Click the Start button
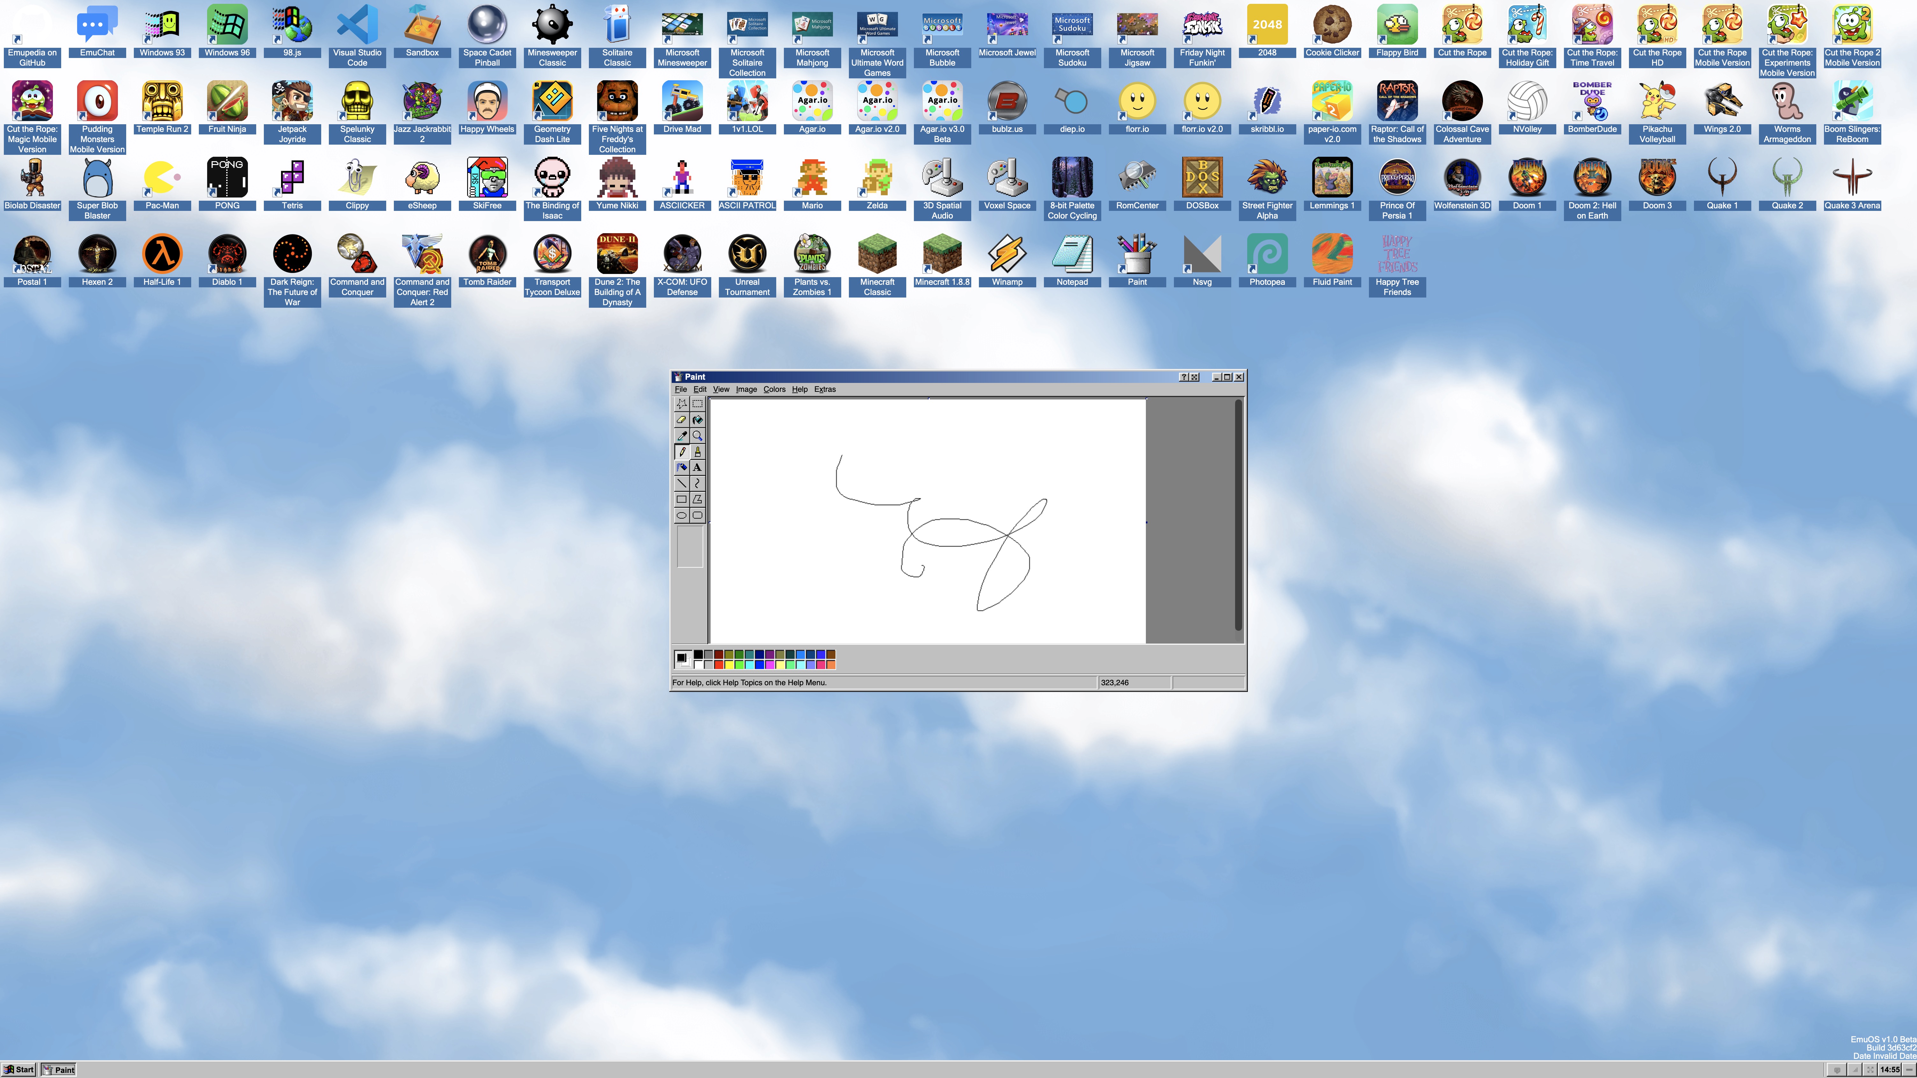1917x1078 pixels. coord(18,1070)
